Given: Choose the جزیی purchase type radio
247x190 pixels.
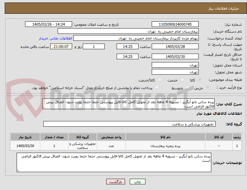Looking at the screenshot, I should coord(208,87).
